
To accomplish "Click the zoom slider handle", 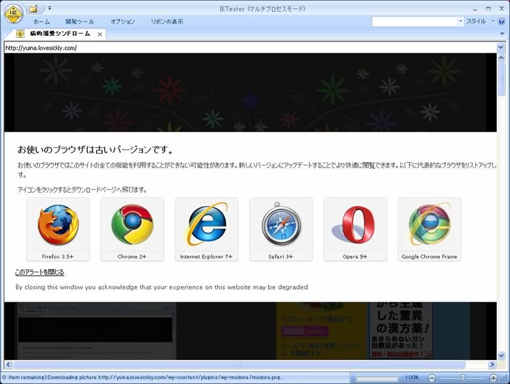I will point(462,377).
